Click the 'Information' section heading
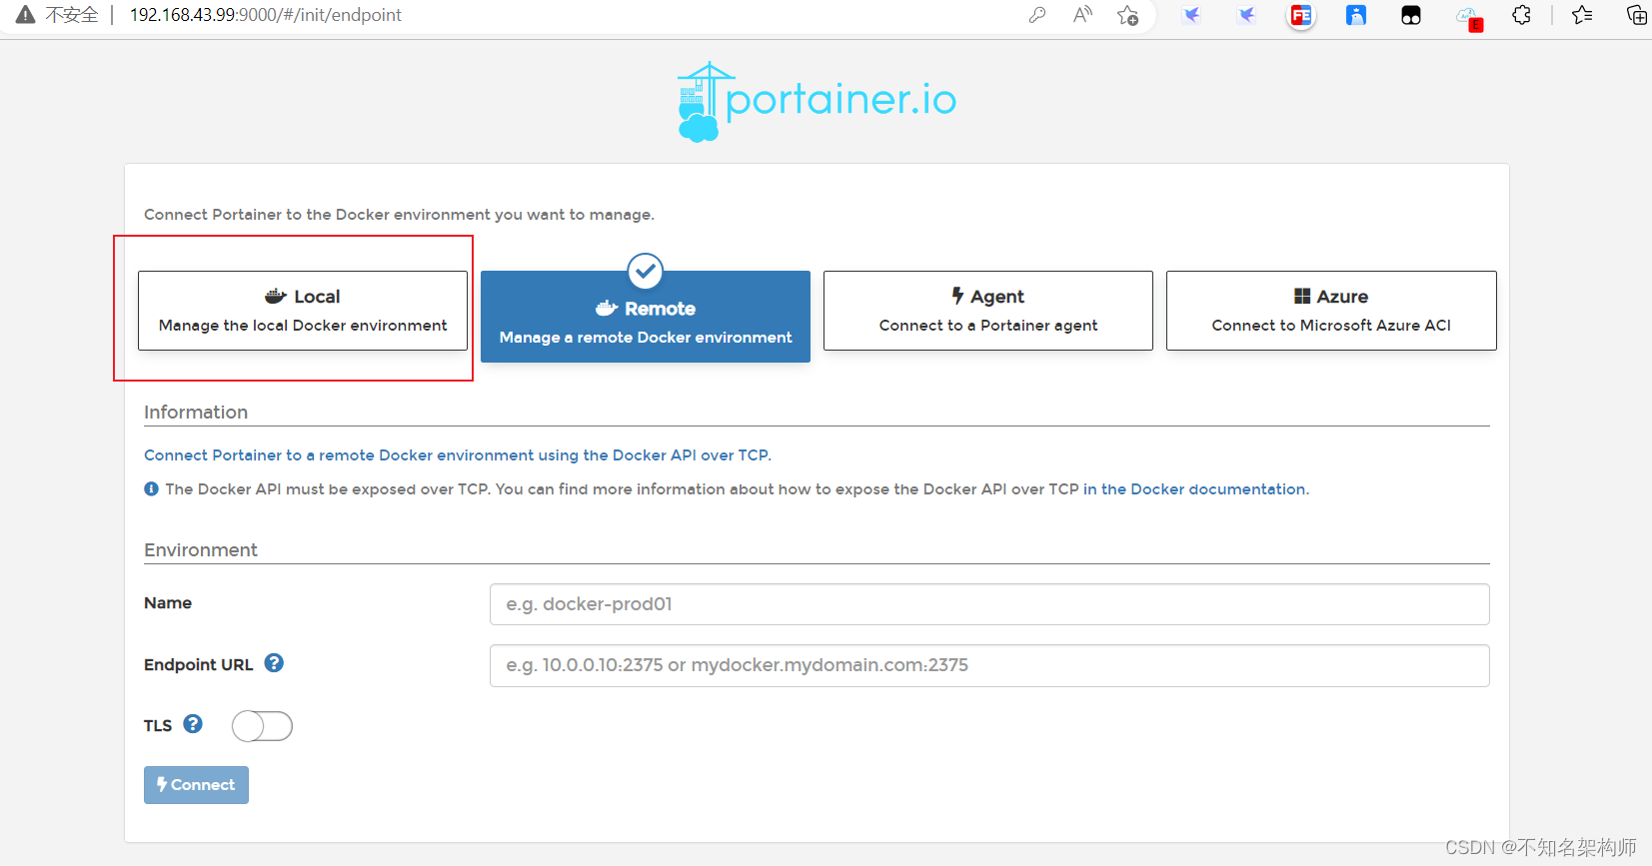 click(x=196, y=413)
